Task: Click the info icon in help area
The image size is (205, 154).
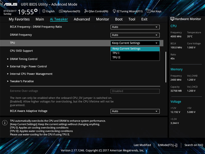Action: [x=5, y=123]
